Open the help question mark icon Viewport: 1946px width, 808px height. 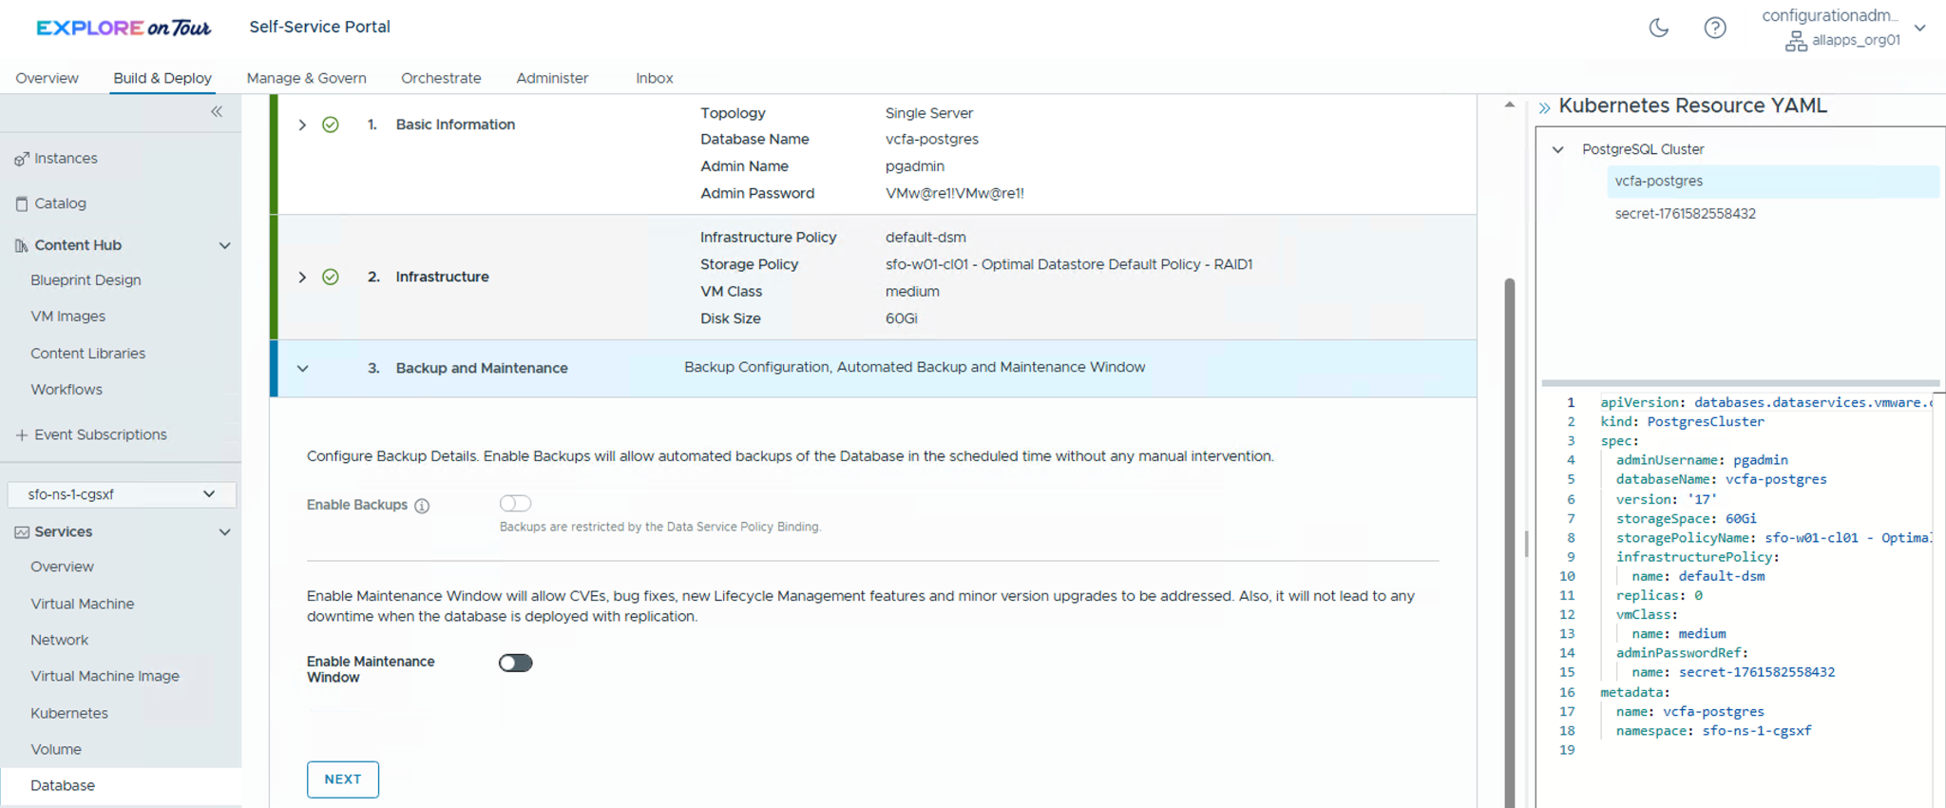(1714, 28)
